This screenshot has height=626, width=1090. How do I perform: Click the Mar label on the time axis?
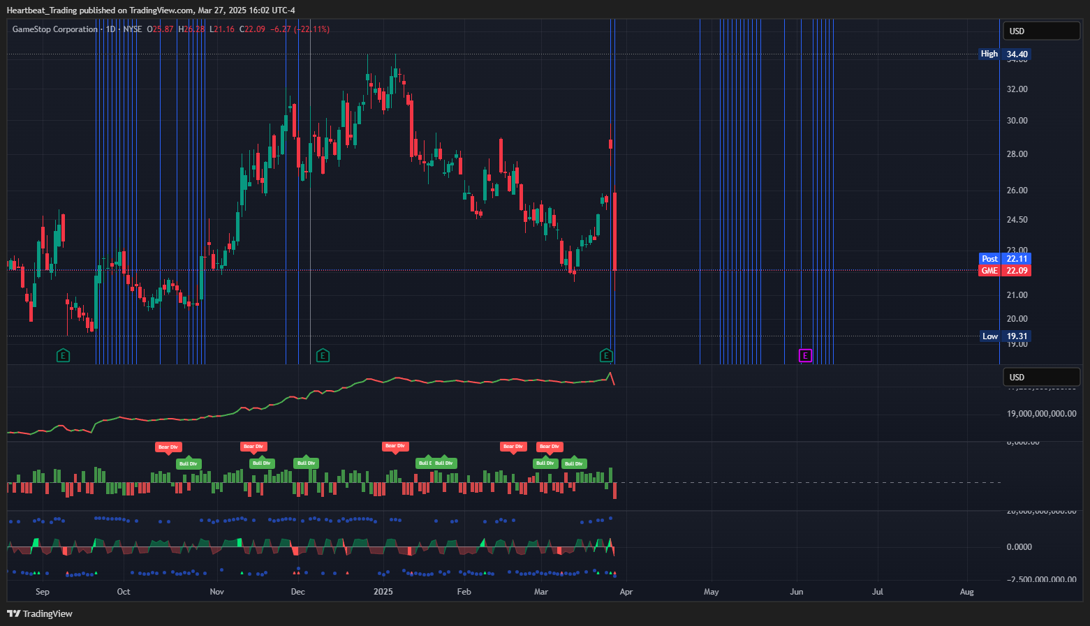tap(541, 592)
